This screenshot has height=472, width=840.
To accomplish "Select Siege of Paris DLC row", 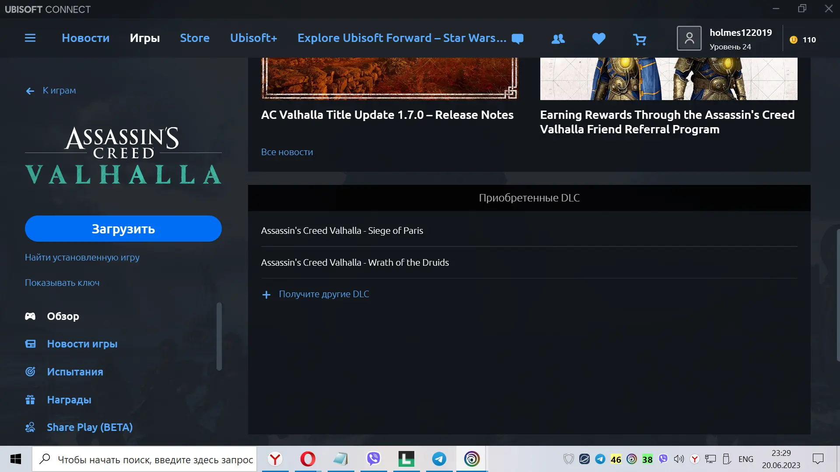I will pos(529,231).
